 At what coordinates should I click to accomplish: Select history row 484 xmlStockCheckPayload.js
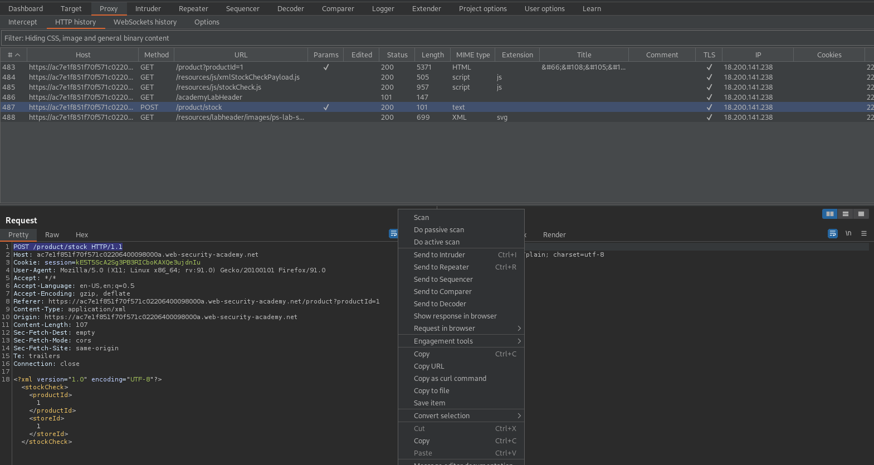click(437, 77)
